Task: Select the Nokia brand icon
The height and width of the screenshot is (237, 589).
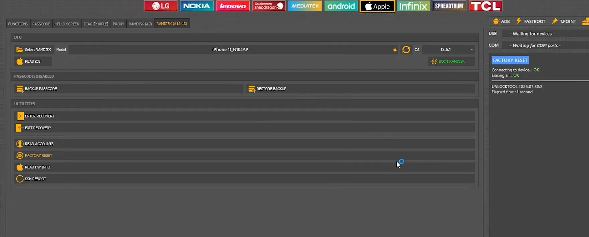Action: click(x=197, y=6)
